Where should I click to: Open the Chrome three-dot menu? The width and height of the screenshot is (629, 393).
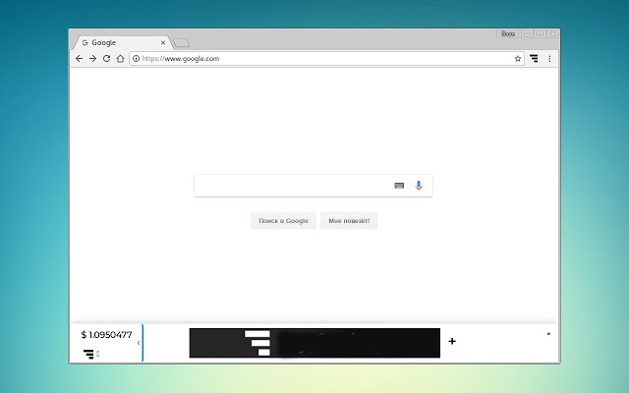[549, 59]
